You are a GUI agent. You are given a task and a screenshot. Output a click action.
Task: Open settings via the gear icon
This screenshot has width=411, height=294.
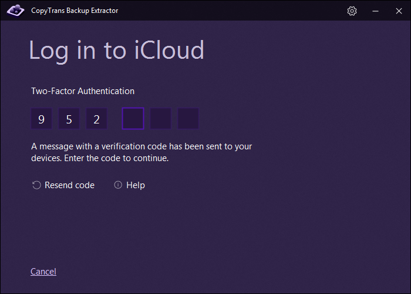click(352, 11)
